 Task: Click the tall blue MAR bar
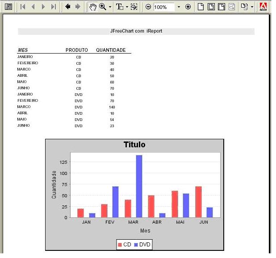coord(139,187)
